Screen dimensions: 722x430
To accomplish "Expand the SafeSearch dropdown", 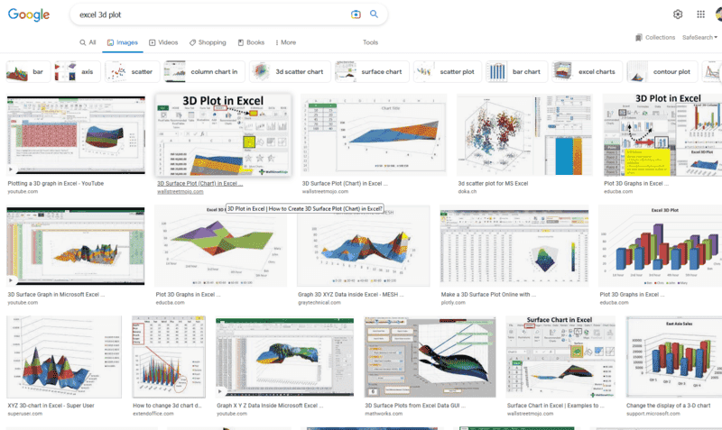I will click(699, 37).
